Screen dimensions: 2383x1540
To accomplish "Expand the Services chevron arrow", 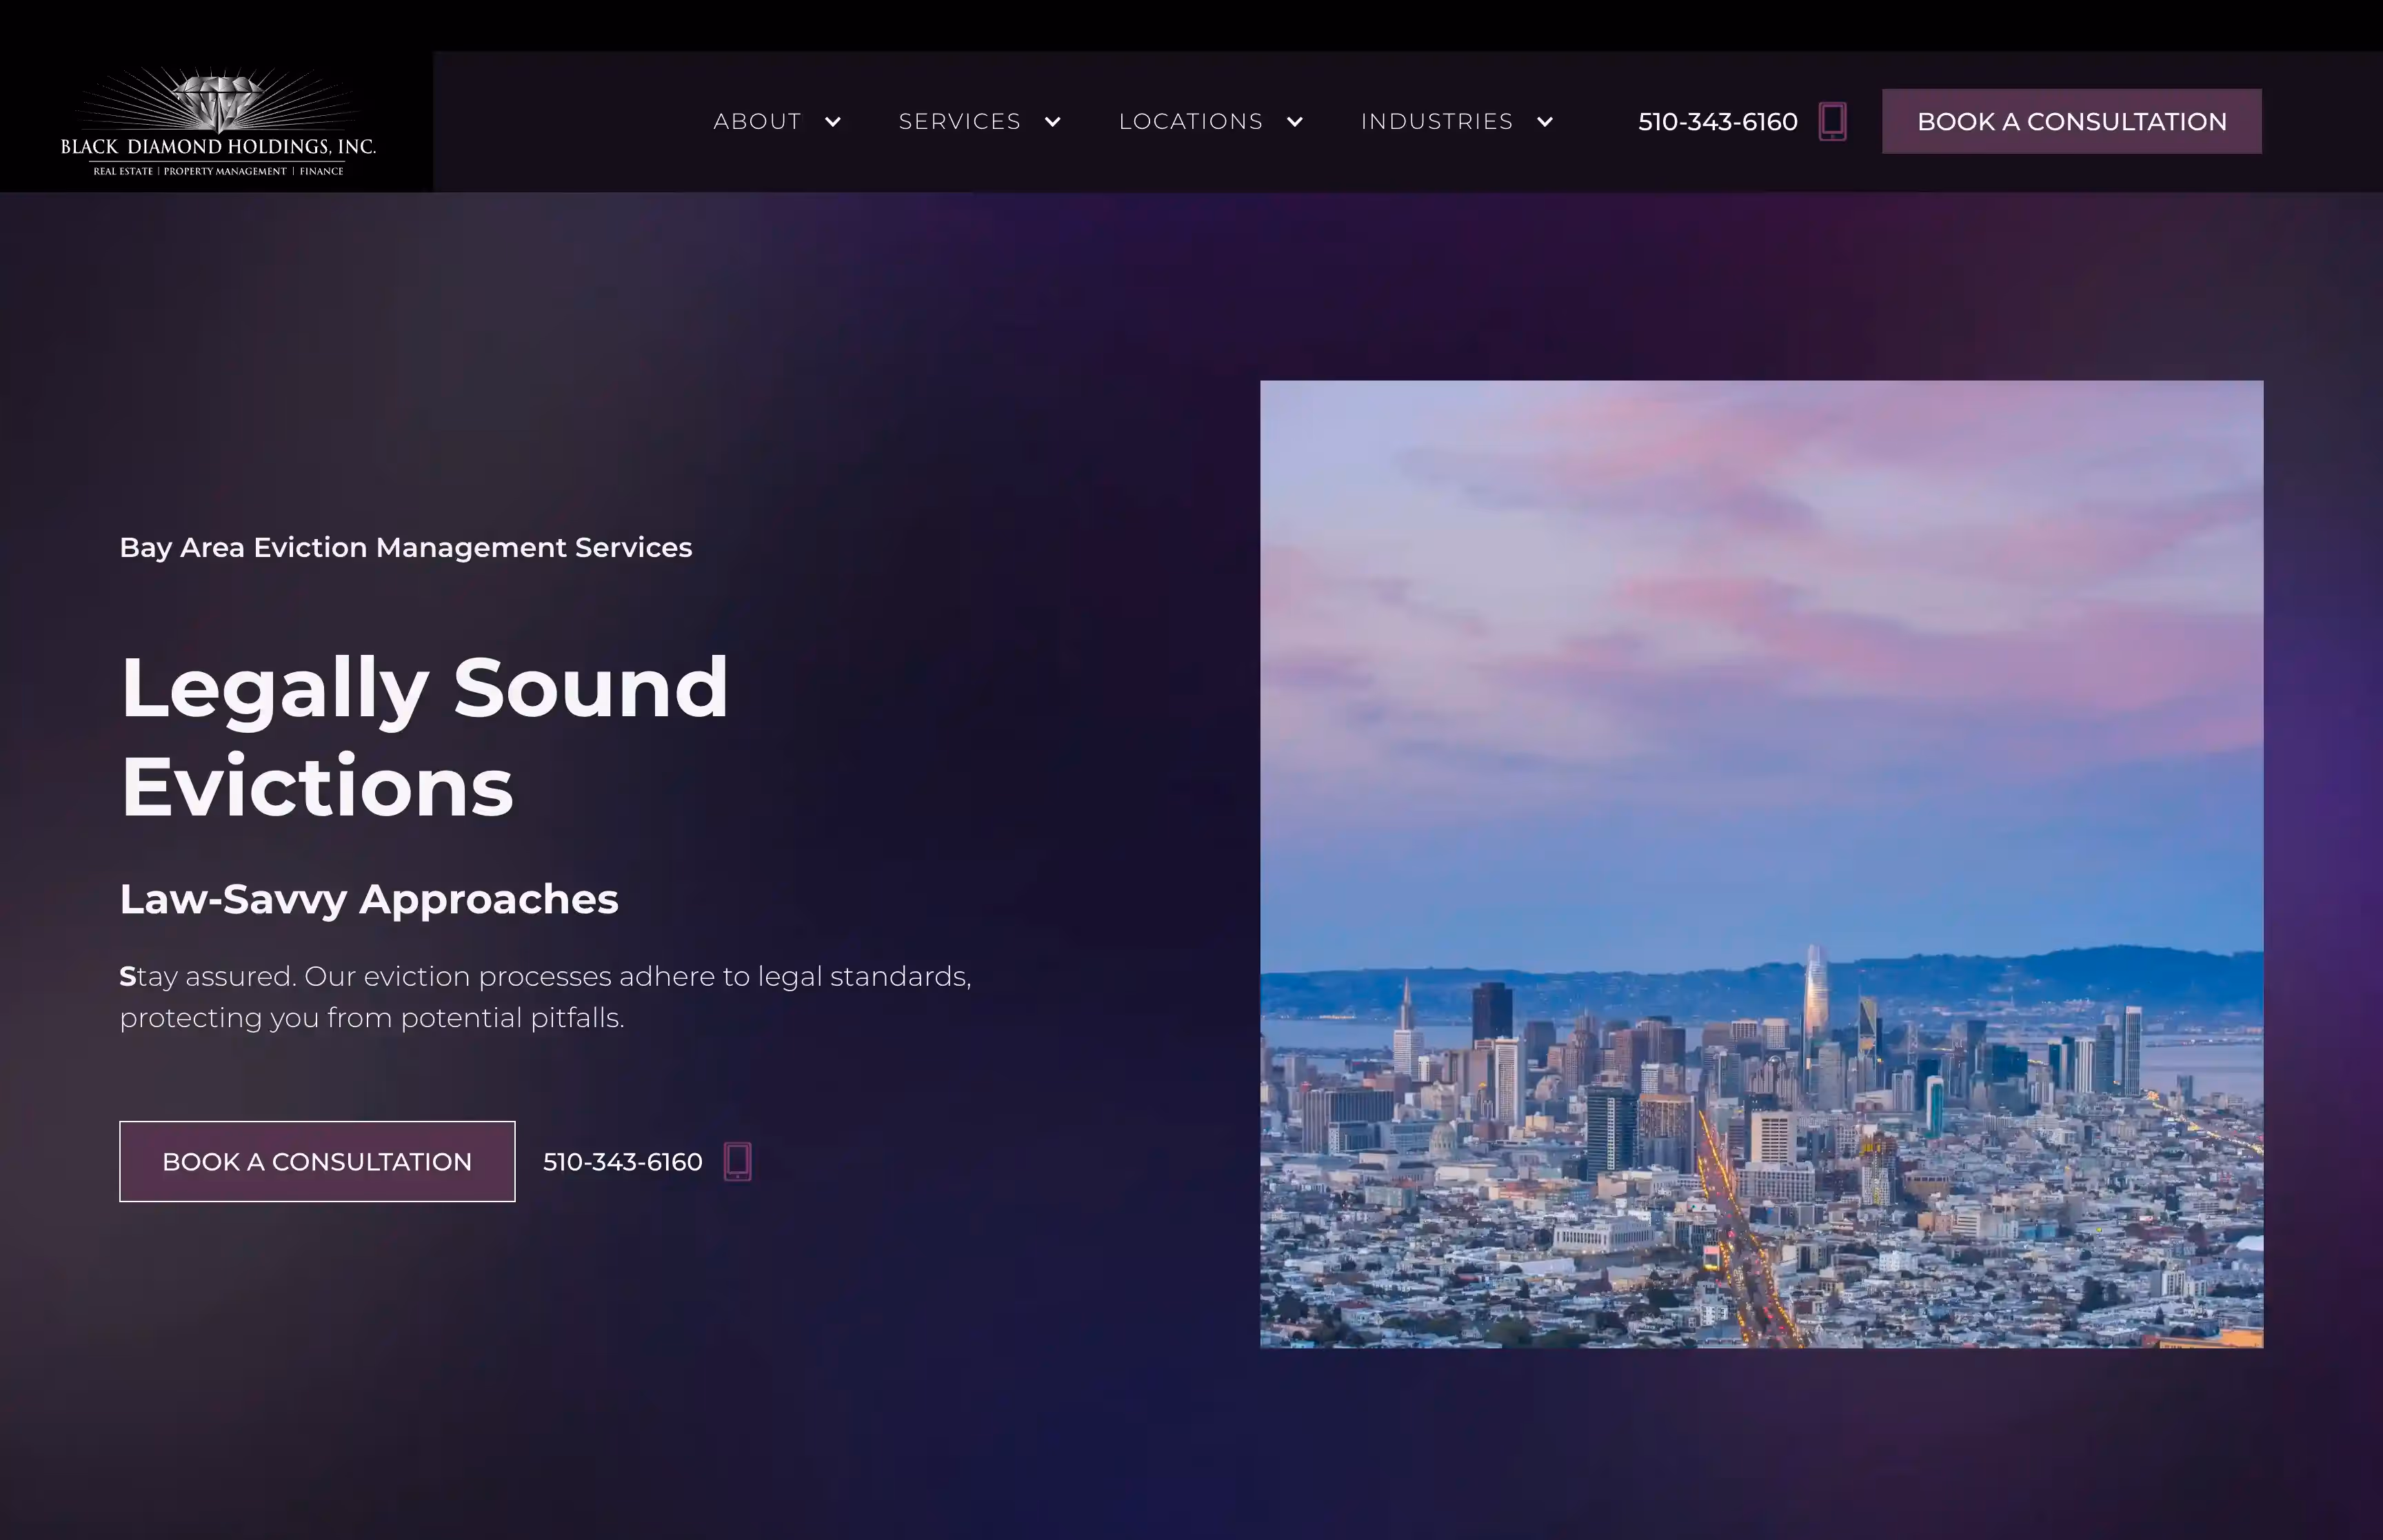I will [1052, 122].
